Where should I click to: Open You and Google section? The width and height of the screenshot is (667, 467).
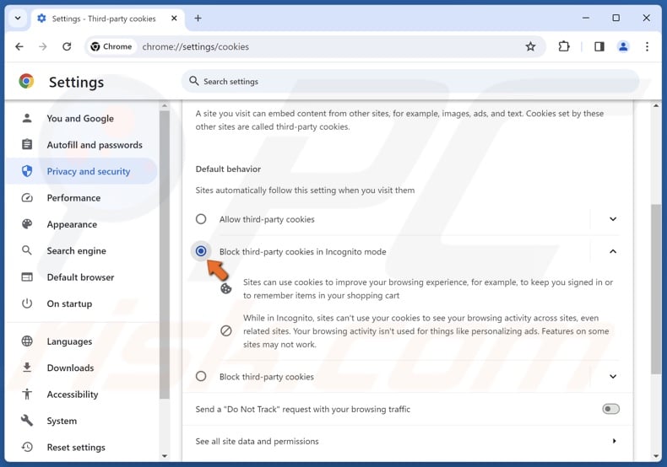[x=81, y=119]
